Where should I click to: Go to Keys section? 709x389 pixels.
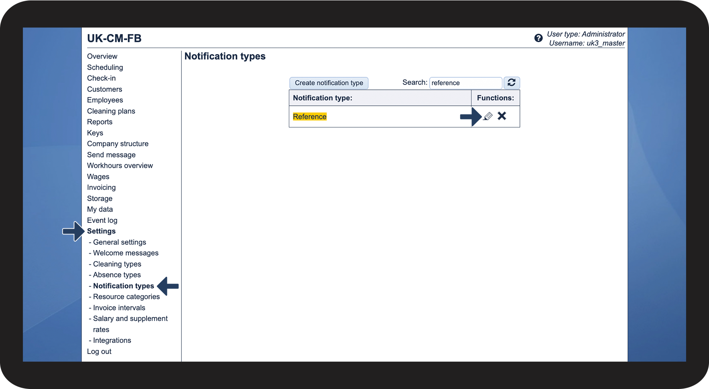coord(95,133)
